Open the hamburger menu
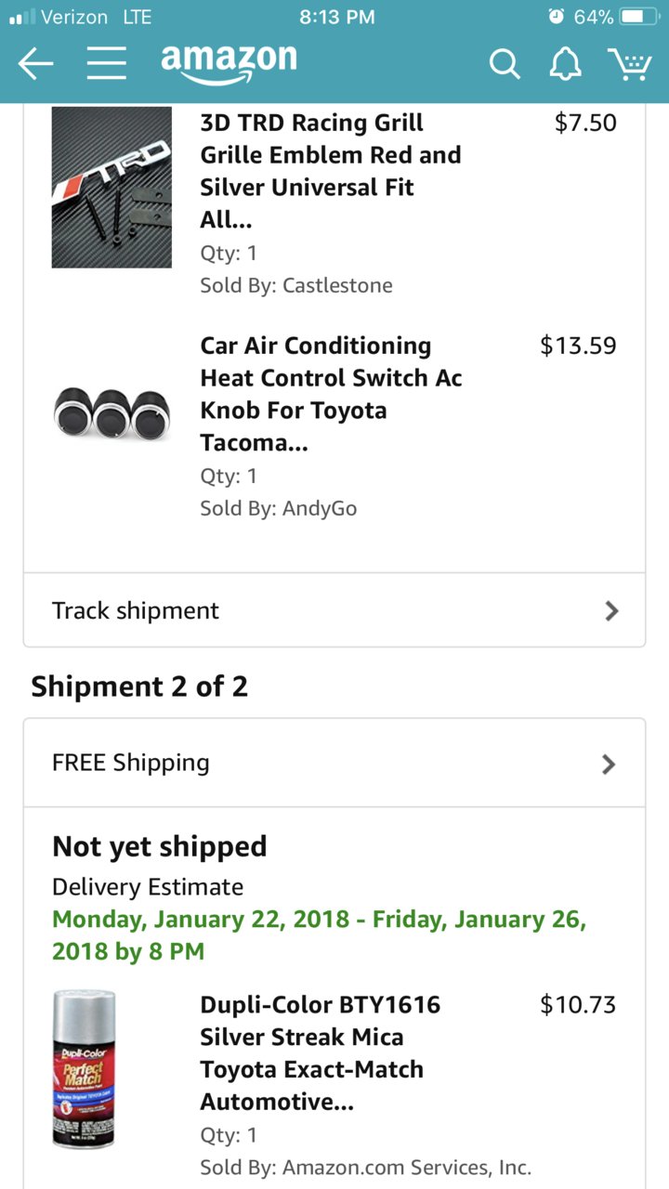This screenshot has width=669, height=1189. click(x=106, y=64)
